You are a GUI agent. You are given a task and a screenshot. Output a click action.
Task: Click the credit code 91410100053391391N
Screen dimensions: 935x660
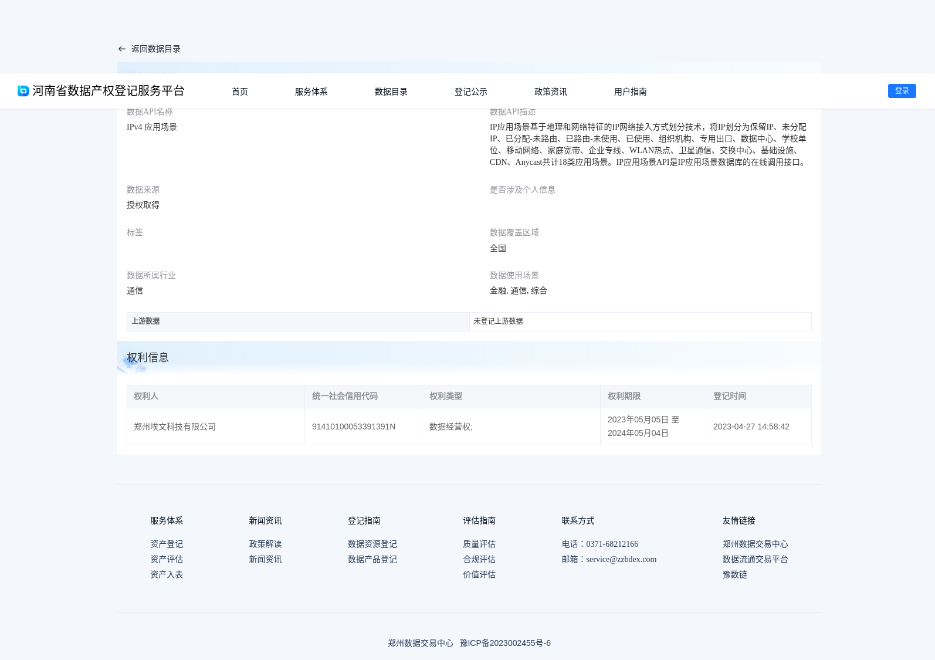[x=354, y=427]
